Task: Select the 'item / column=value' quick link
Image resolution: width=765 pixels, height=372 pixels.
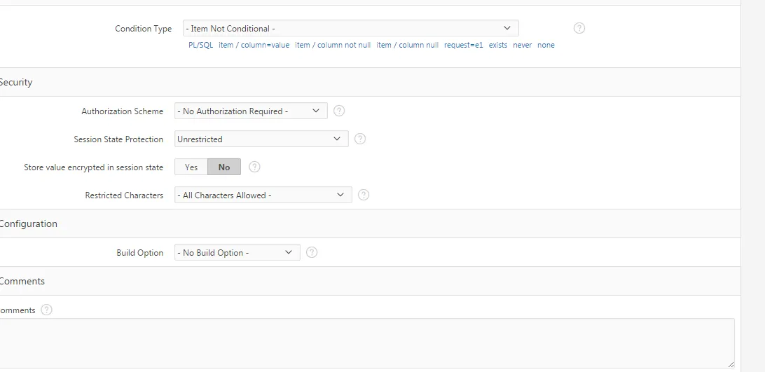Action: pyautogui.click(x=254, y=45)
